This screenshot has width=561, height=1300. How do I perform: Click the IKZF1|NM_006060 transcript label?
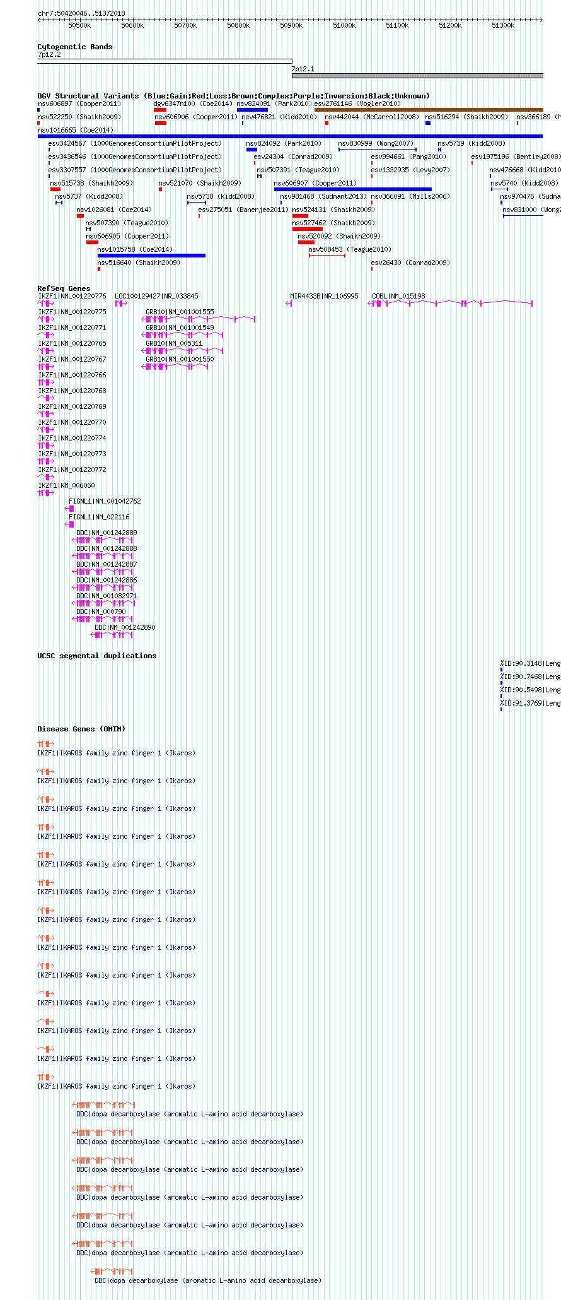[67, 485]
